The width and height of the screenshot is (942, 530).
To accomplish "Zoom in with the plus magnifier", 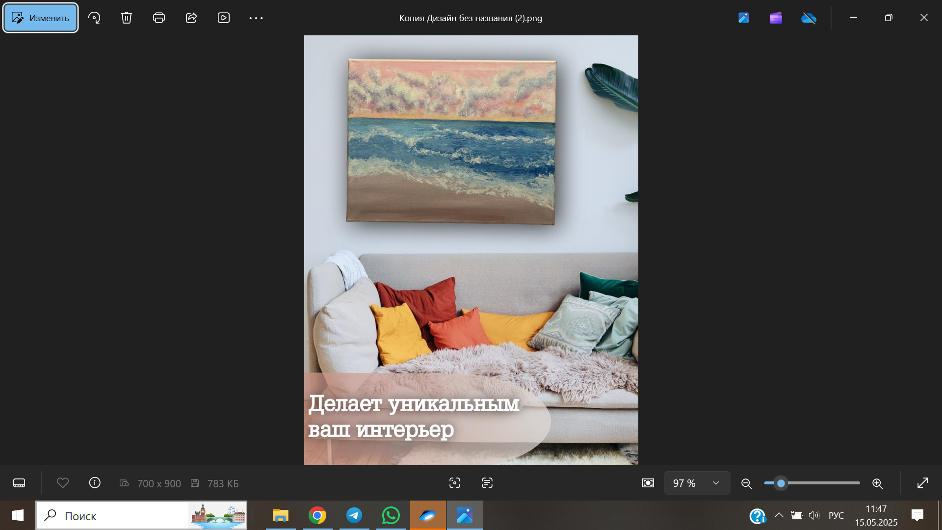I will [878, 484].
